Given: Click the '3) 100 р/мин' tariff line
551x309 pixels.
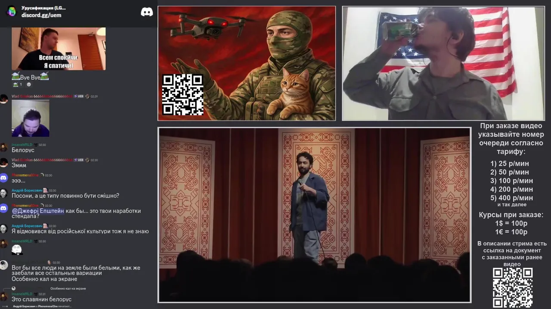Looking at the screenshot, I should (511, 181).
